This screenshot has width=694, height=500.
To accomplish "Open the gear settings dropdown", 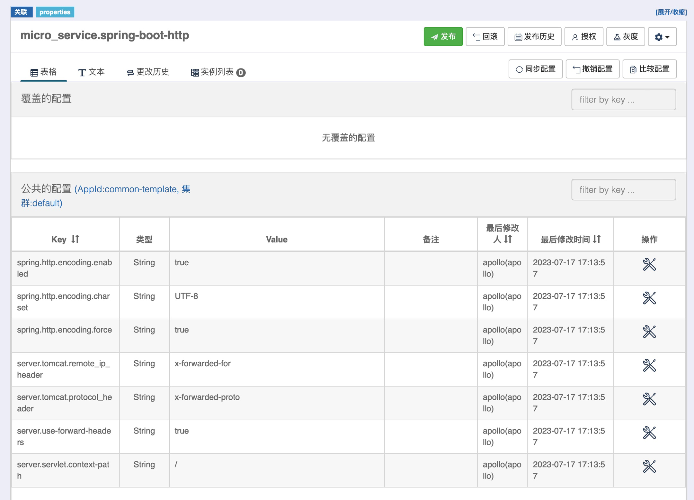I will (x=662, y=37).
